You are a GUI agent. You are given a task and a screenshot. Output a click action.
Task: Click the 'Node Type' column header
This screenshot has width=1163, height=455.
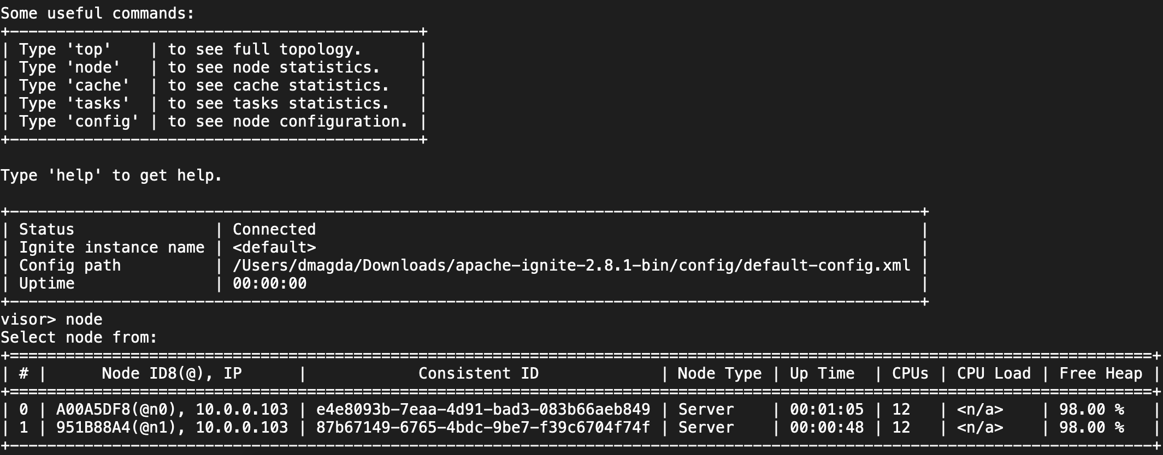coord(719,374)
